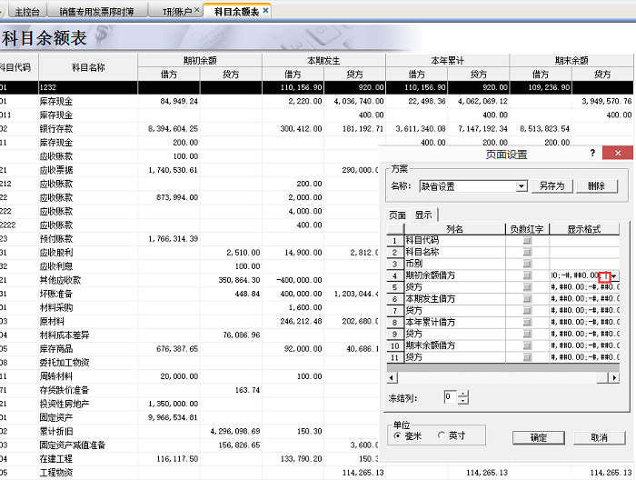Toggle 负数红字 checkbox for 科目代码 row

[x=527, y=241]
